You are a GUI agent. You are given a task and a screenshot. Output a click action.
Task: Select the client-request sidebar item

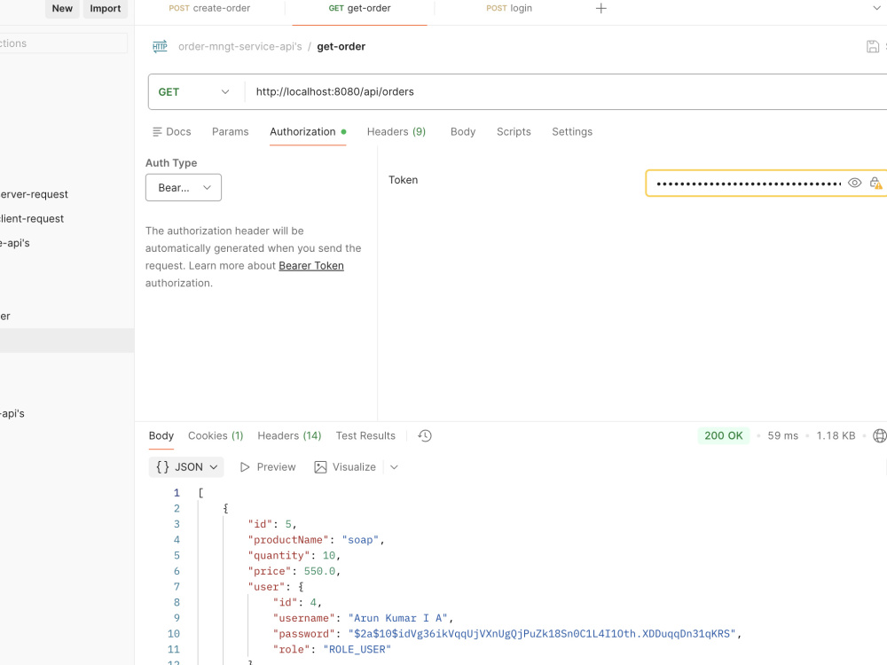(32, 219)
